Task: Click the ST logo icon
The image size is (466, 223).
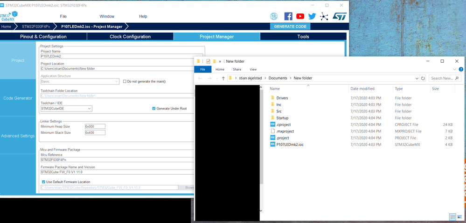Action: click(x=340, y=16)
